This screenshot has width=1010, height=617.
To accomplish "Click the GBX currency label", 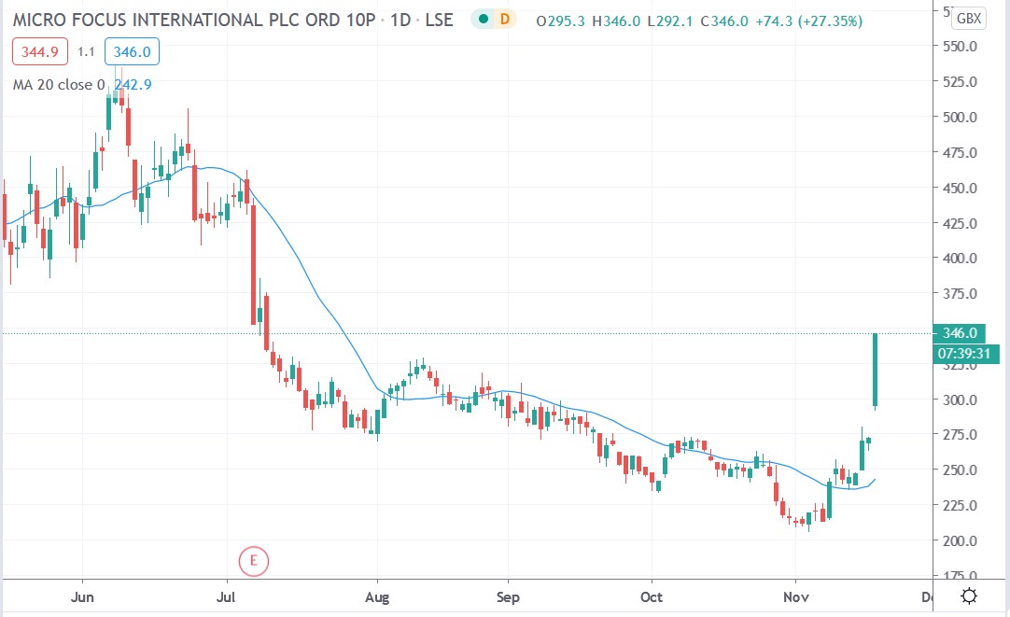I will 967,16.
